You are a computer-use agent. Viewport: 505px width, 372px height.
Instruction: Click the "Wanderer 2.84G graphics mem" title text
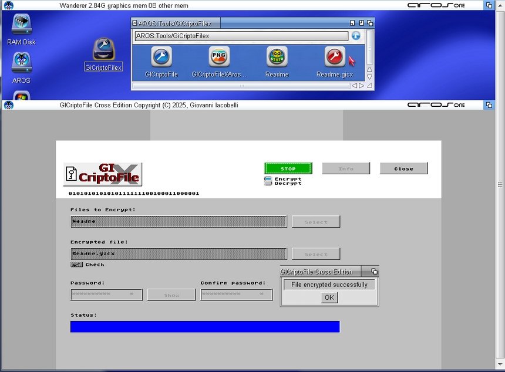(124, 5)
